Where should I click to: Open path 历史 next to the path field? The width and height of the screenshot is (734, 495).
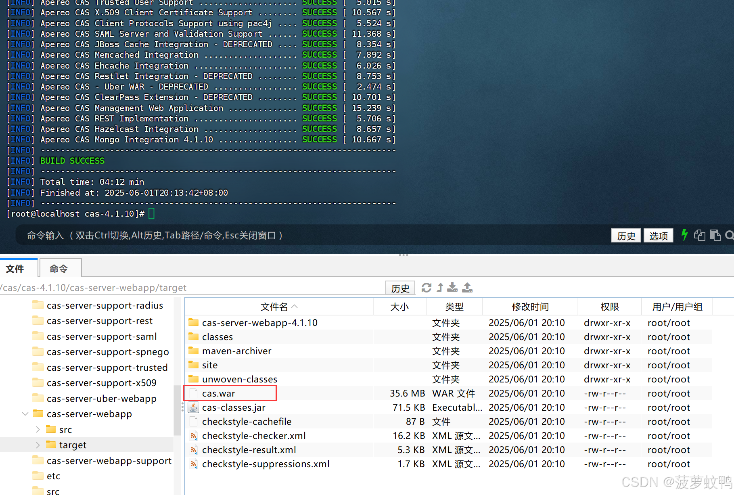[x=400, y=288]
